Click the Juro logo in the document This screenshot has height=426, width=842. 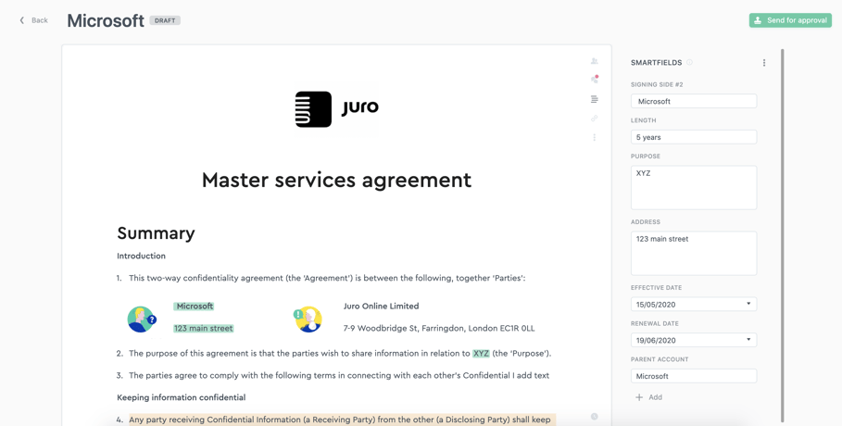tap(336, 109)
